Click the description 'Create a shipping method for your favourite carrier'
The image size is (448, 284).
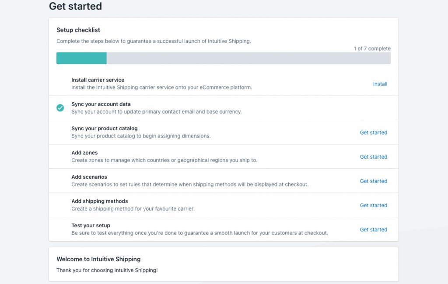(x=133, y=209)
